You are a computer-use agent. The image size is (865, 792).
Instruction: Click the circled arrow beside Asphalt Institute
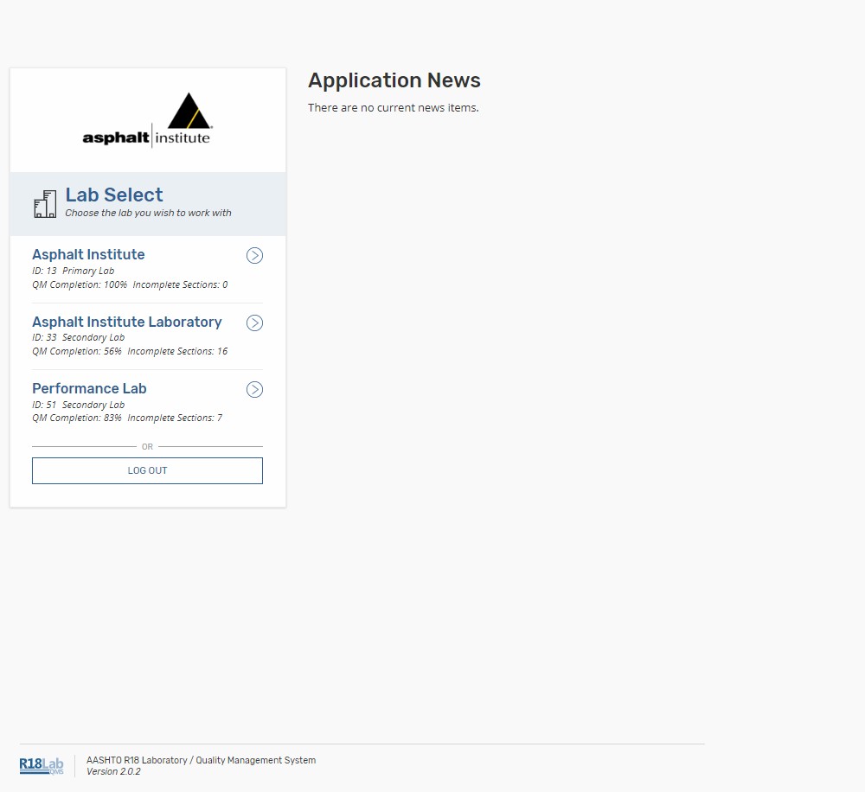254,255
